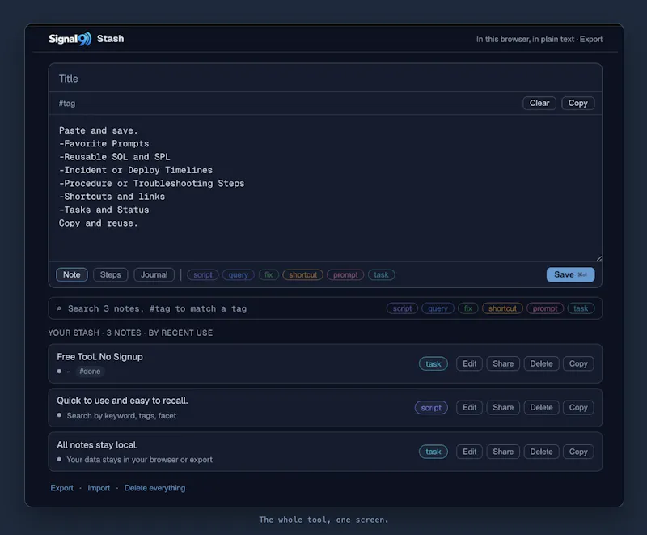
Task: Click the Import link
Action: coord(99,488)
